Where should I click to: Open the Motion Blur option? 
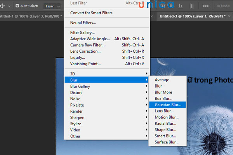pos(167,117)
